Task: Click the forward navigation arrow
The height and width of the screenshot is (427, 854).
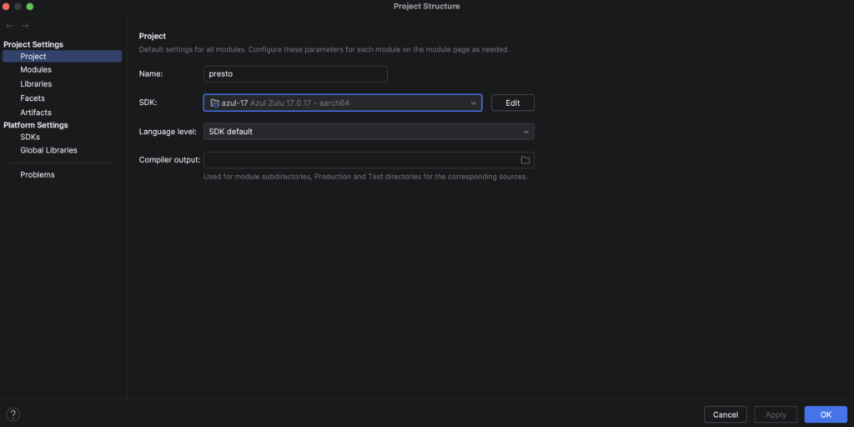Action: coord(25,26)
